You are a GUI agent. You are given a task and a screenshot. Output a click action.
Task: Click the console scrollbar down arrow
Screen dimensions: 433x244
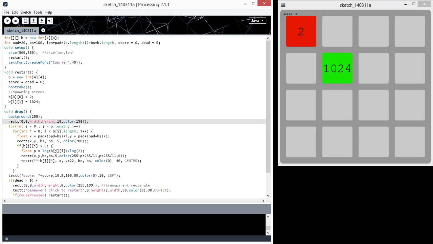coord(268,232)
